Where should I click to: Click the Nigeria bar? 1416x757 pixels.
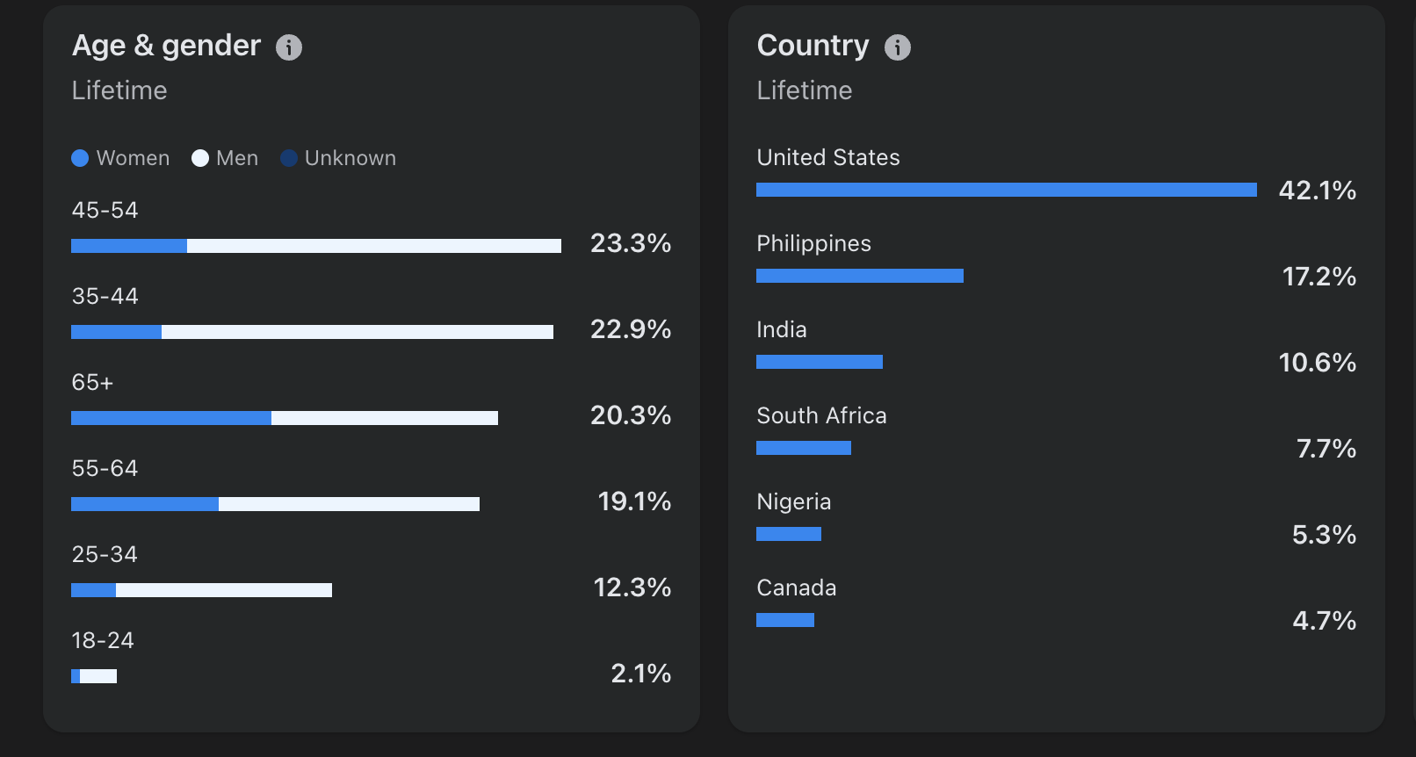(789, 534)
